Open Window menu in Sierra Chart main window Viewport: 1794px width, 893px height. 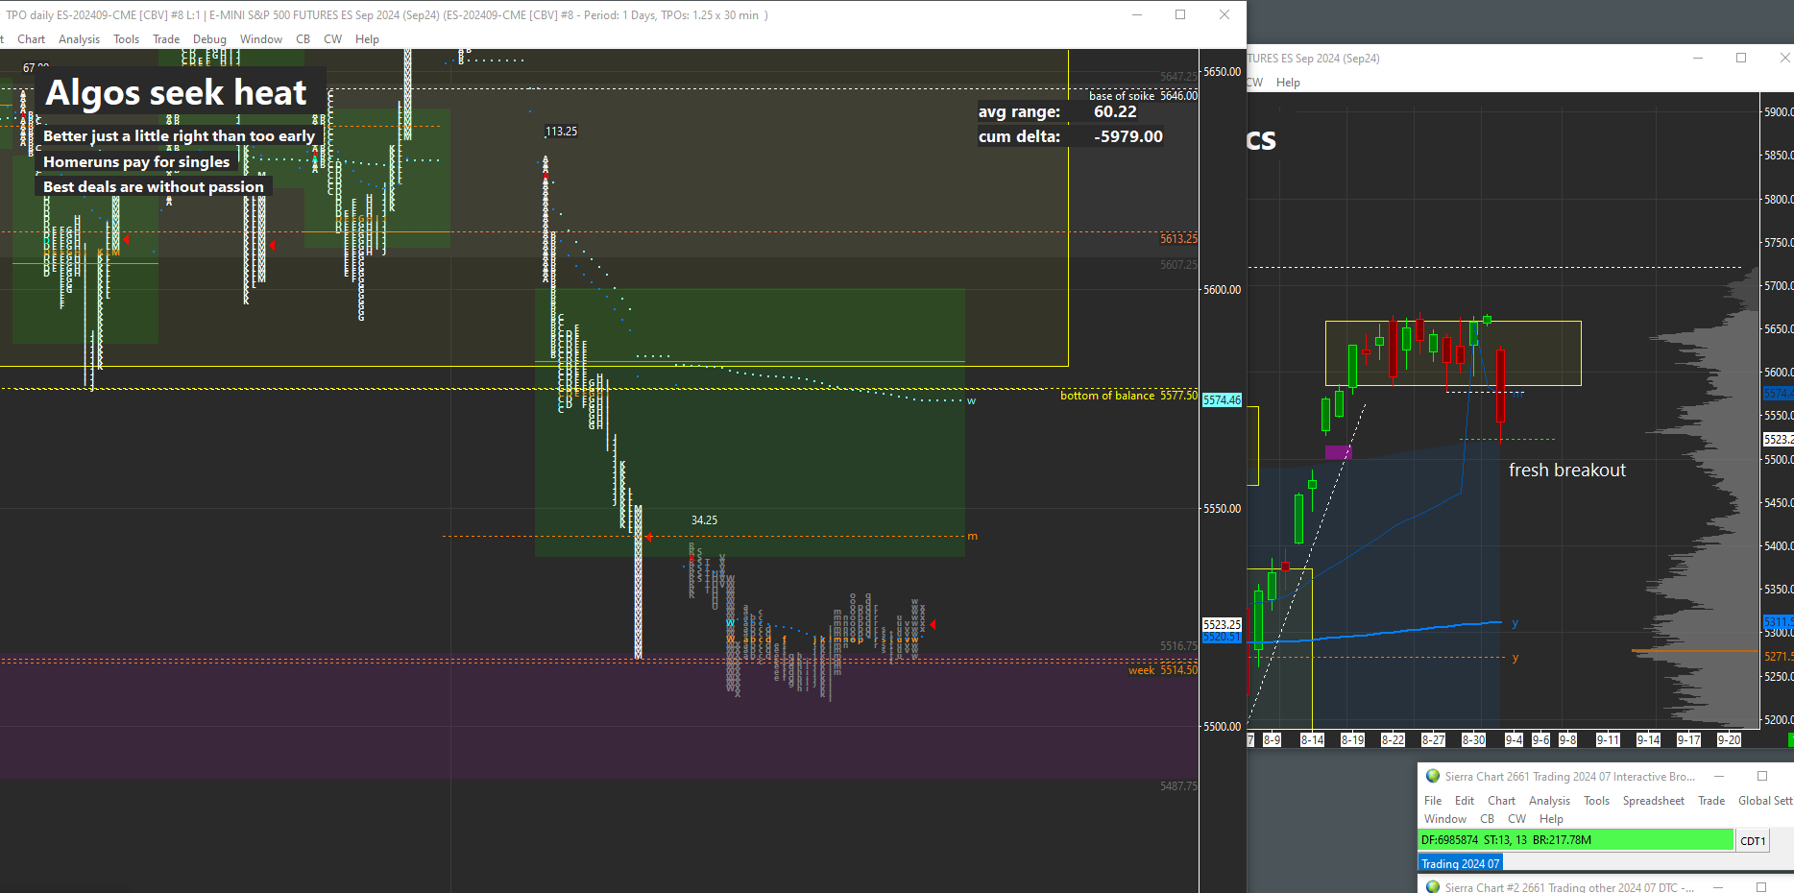coord(1444,819)
